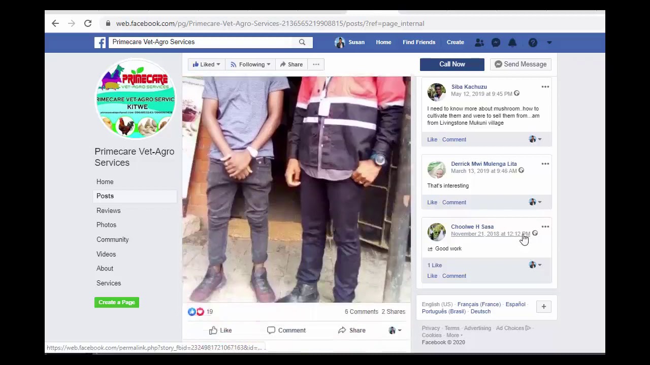Expand the More footer dropdown
The width and height of the screenshot is (650, 365).
[x=454, y=335]
